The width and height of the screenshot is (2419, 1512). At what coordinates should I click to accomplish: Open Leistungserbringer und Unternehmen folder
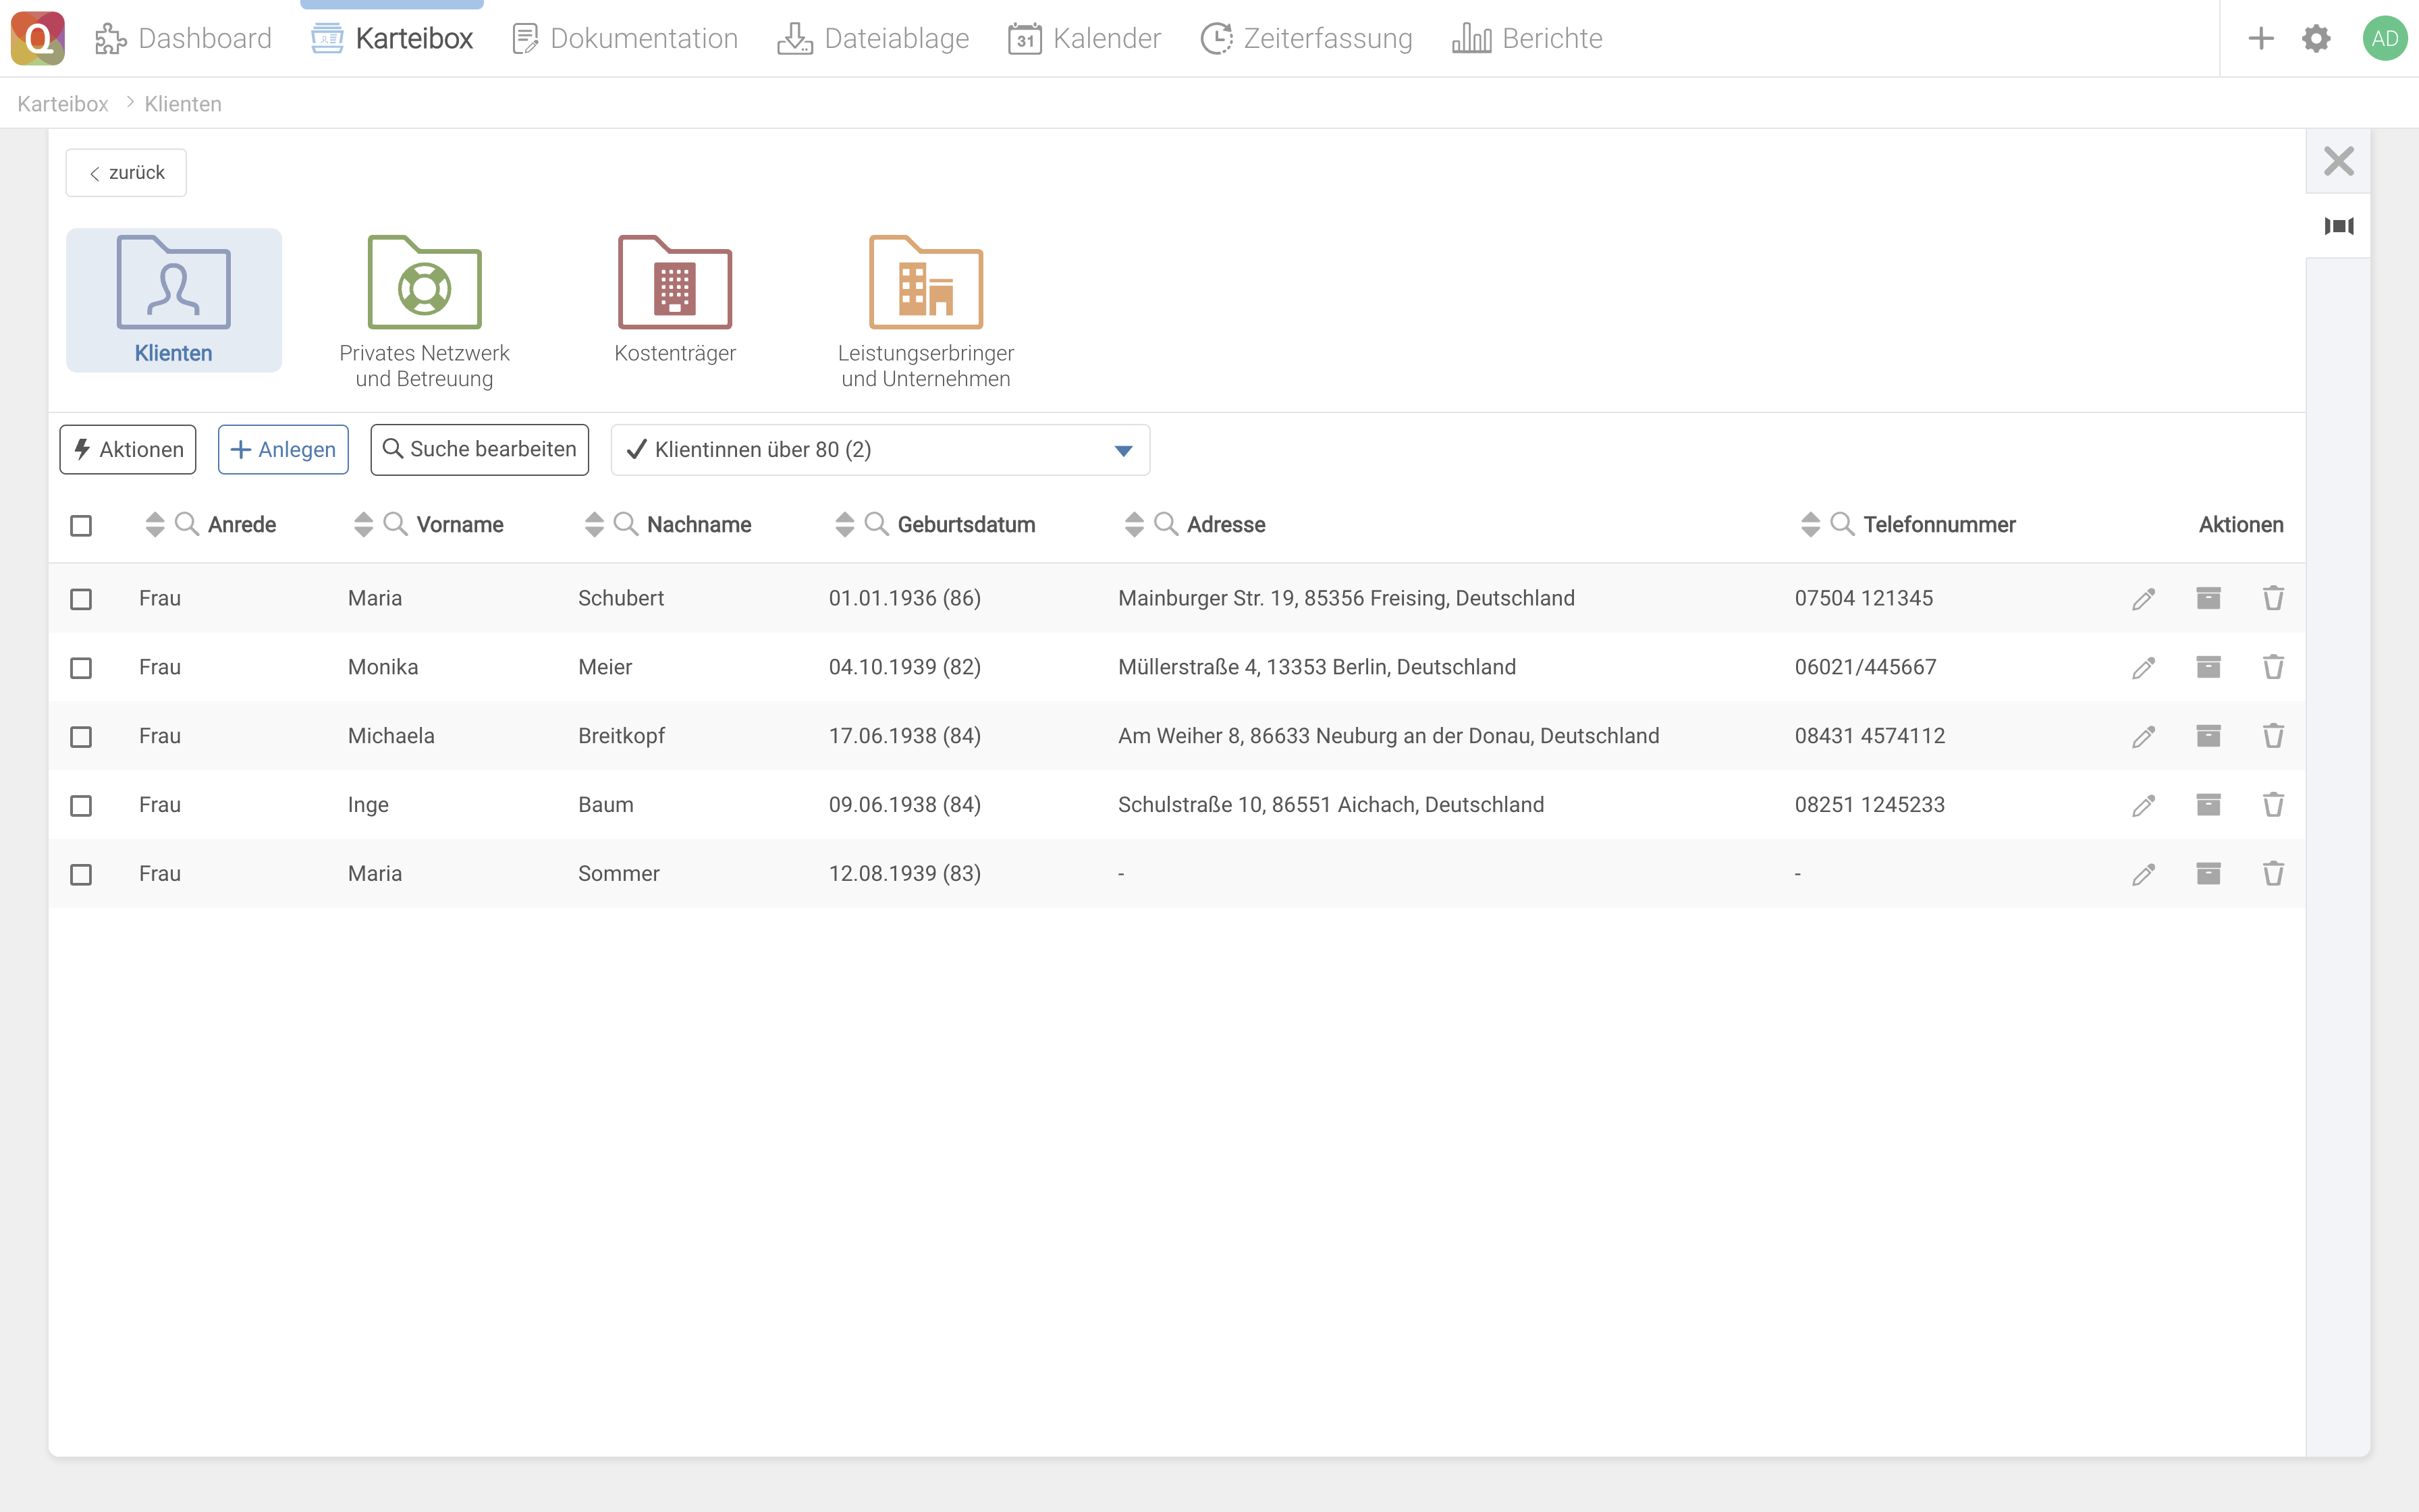[x=925, y=309]
